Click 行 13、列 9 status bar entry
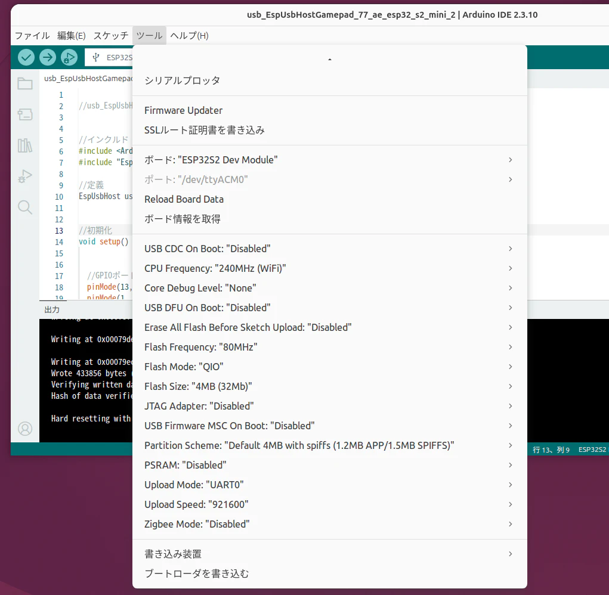Screen dimensions: 609x595 (x=551, y=450)
